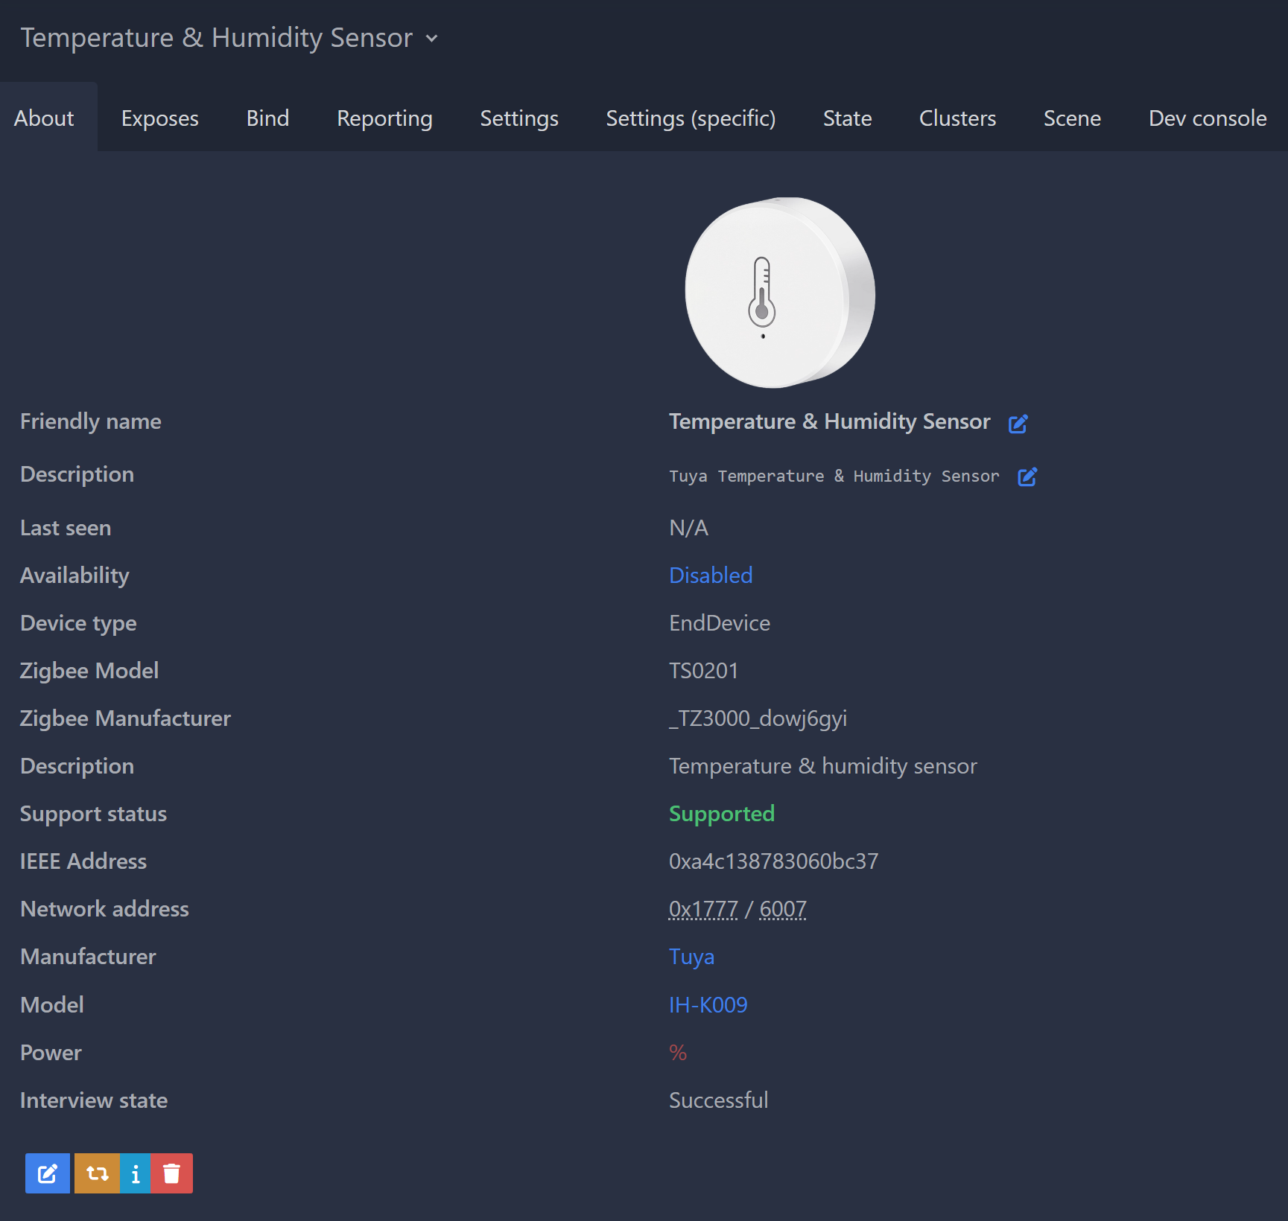1288x1221 pixels.
Task: Click the Dev console tab icon area
Action: point(1207,118)
